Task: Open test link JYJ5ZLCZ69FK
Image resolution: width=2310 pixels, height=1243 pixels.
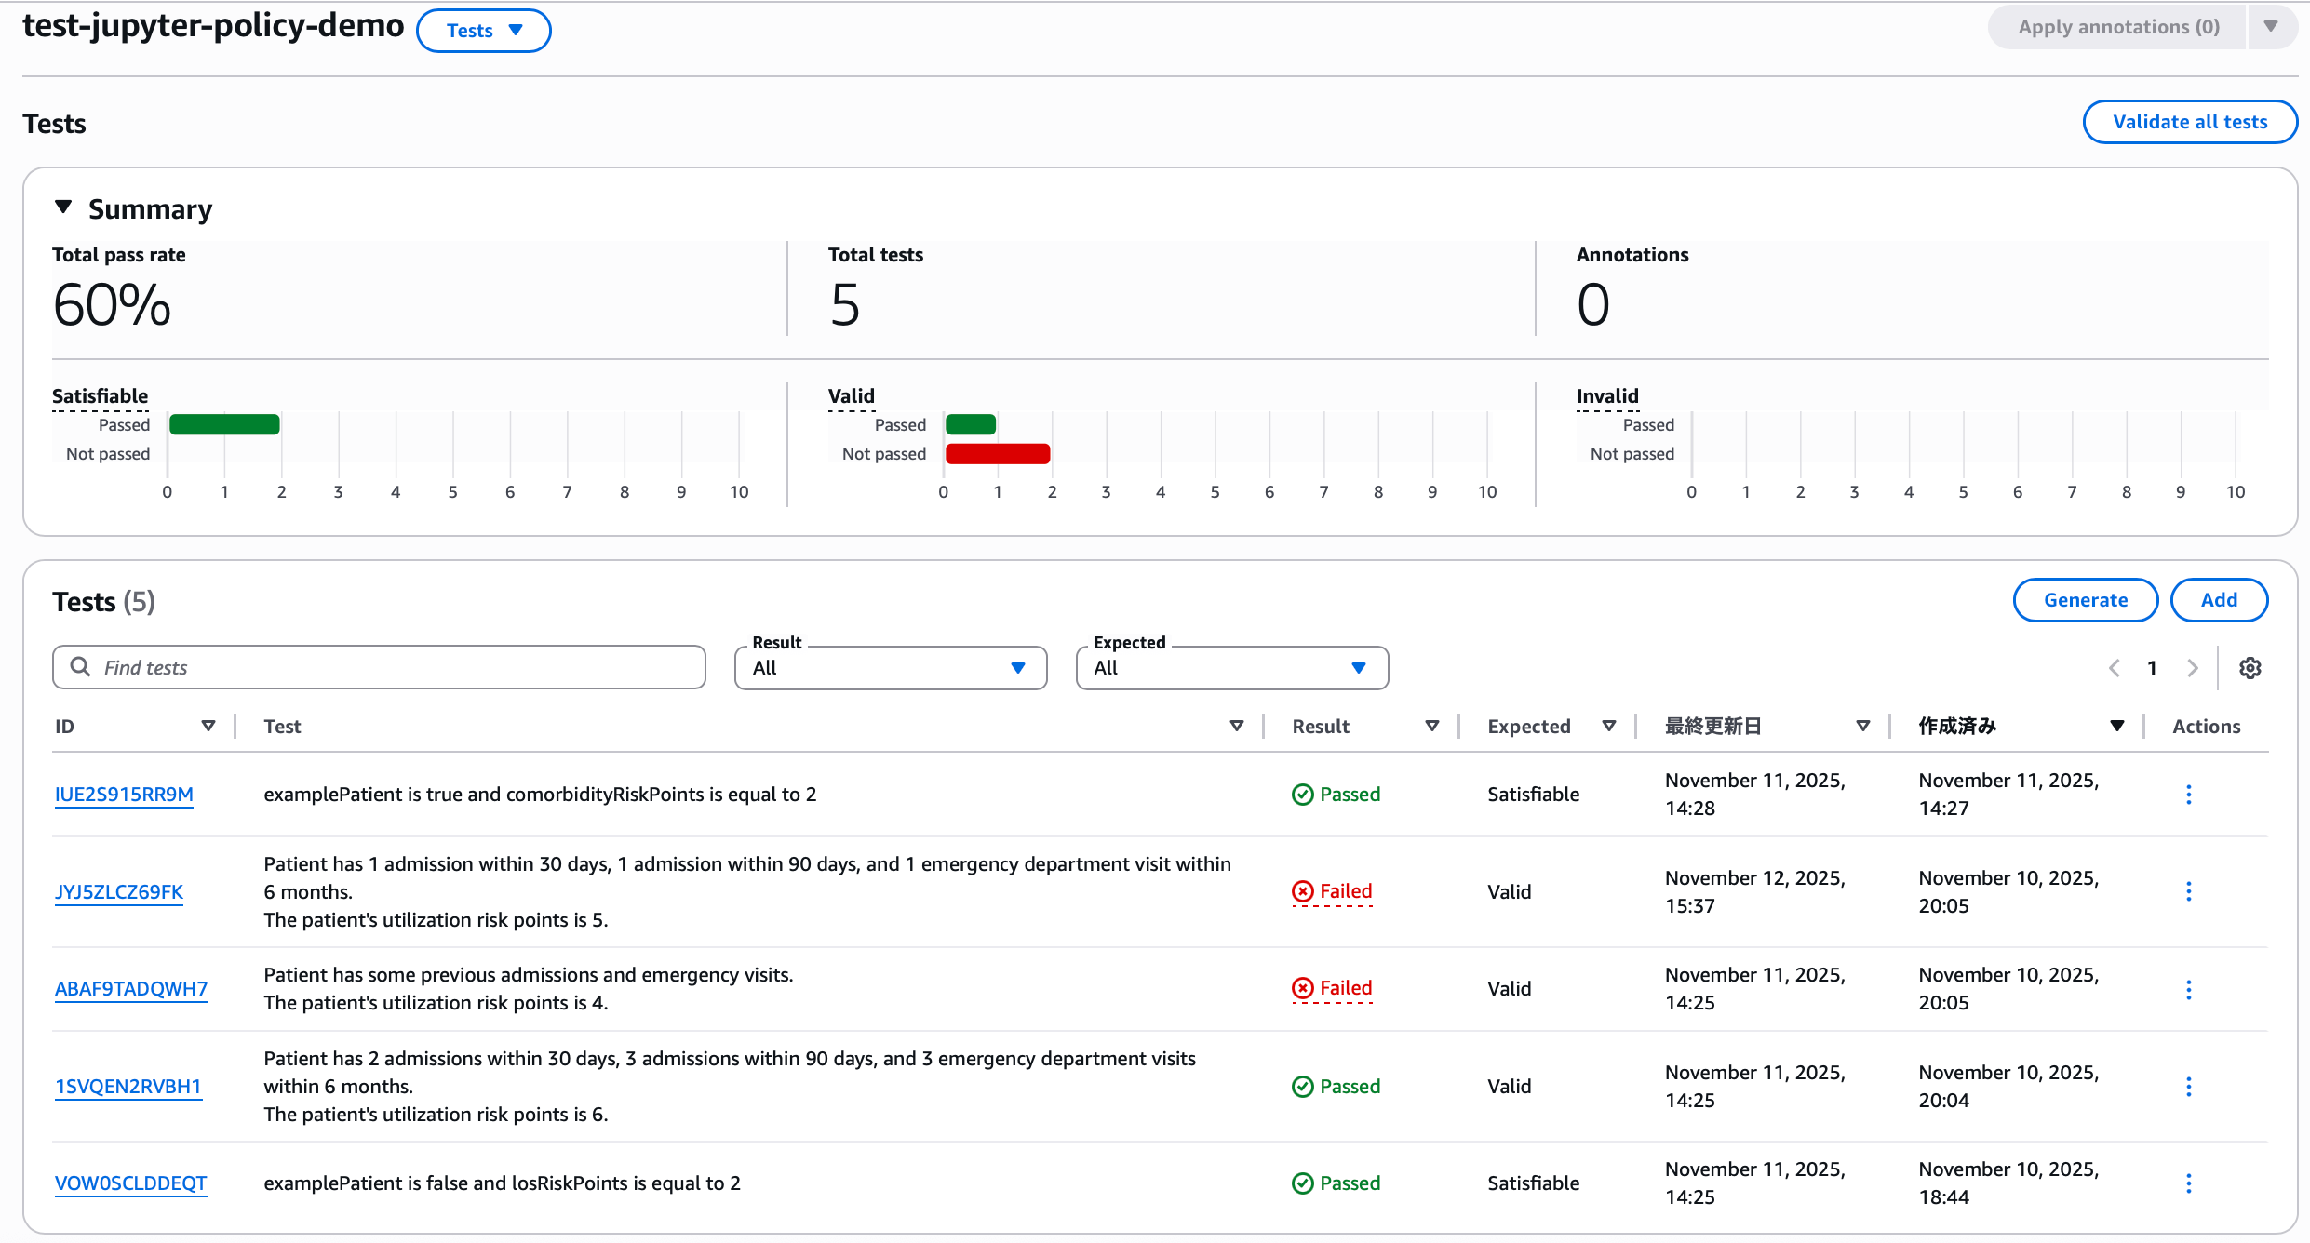Action: click(119, 891)
